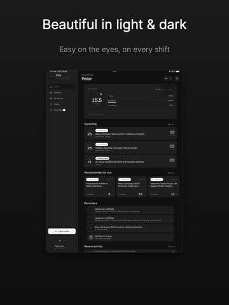The width and height of the screenshot is (229, 305).
Task: Expand the View earned courses row
Action: [130, 114]
